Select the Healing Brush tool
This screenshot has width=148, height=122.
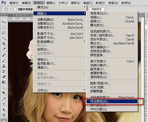(x=4, y=55)
